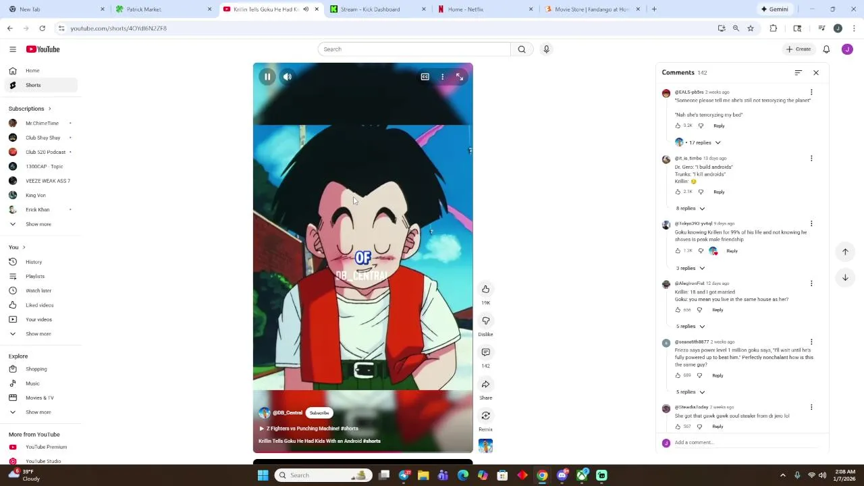Open watch History
Screen dimensions: 864x486
click(x=40, y=262)
